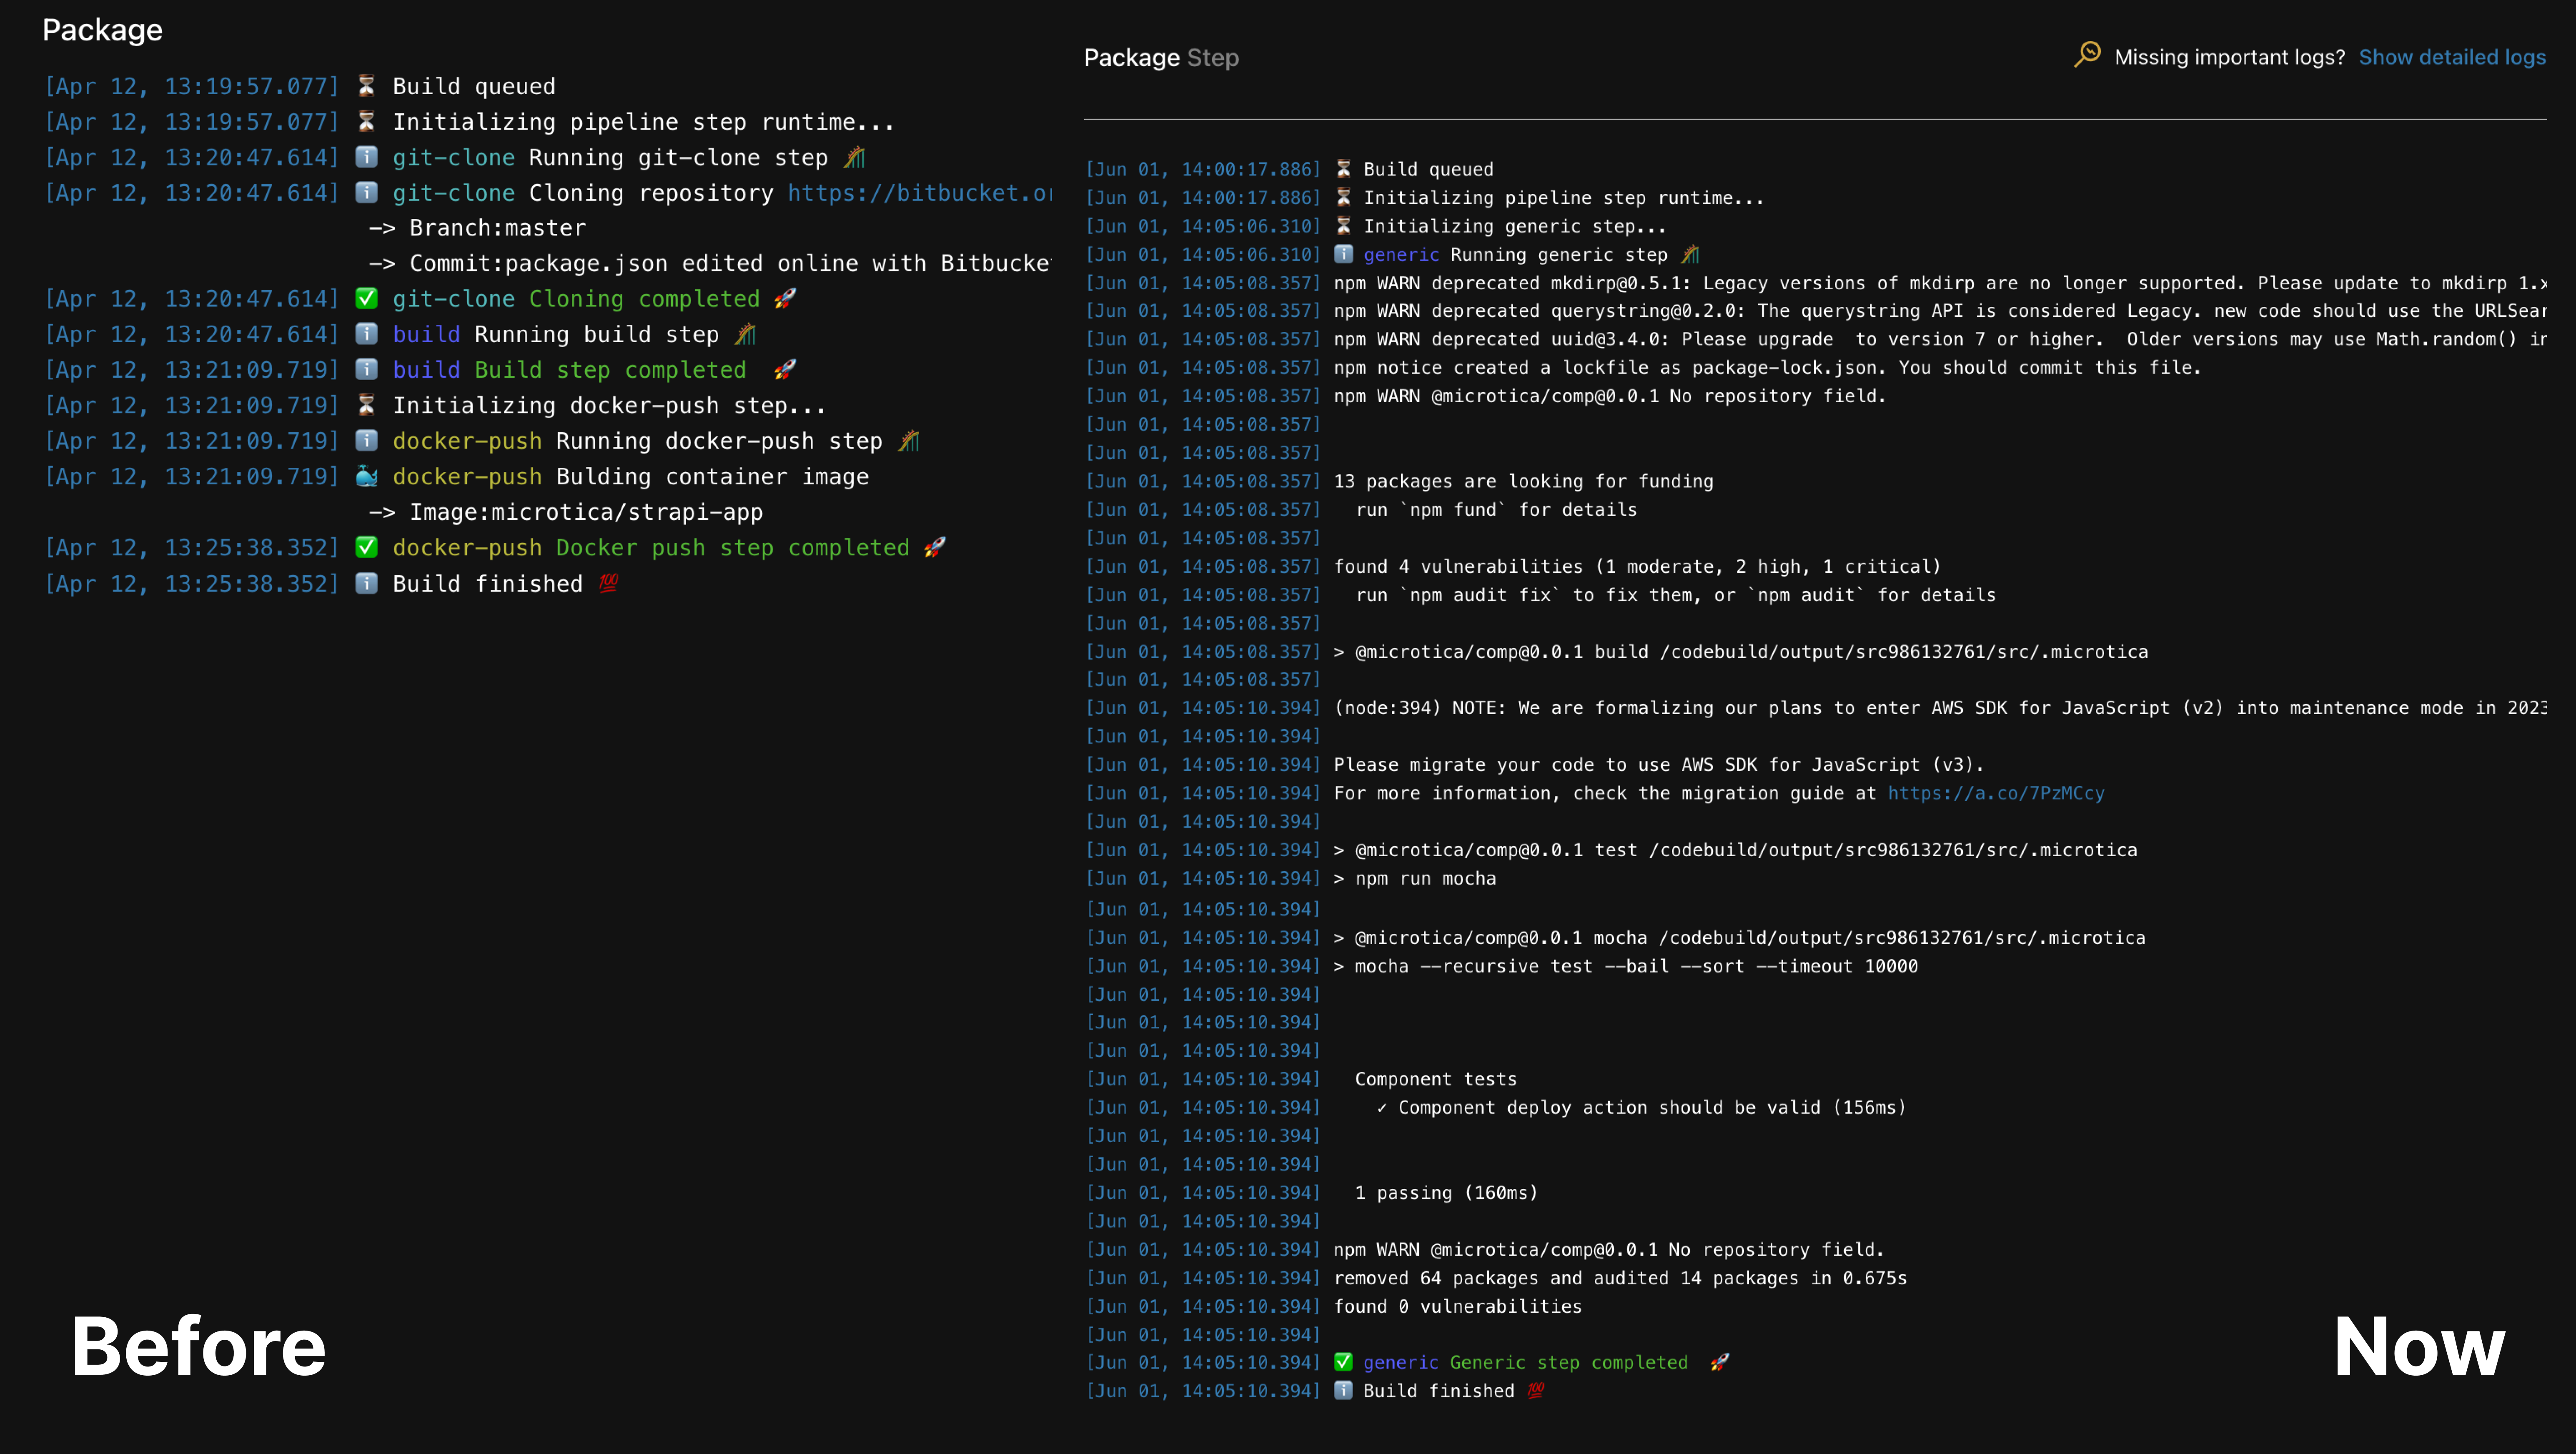This screenshot has width=2576, height=1454.
Task: Click the 100 emoji after Build finished in Before log
Action: pyautogui.click(x=608, y=583)
